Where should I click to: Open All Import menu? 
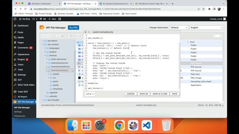[22, 97]
